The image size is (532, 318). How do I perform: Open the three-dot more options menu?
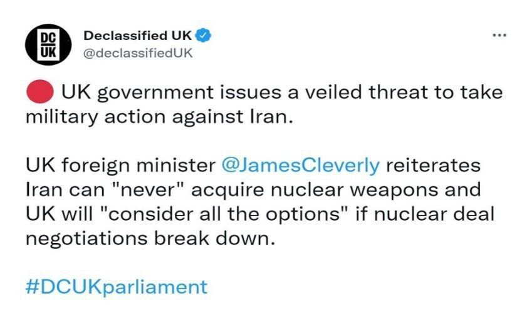(x=500, y=35)
